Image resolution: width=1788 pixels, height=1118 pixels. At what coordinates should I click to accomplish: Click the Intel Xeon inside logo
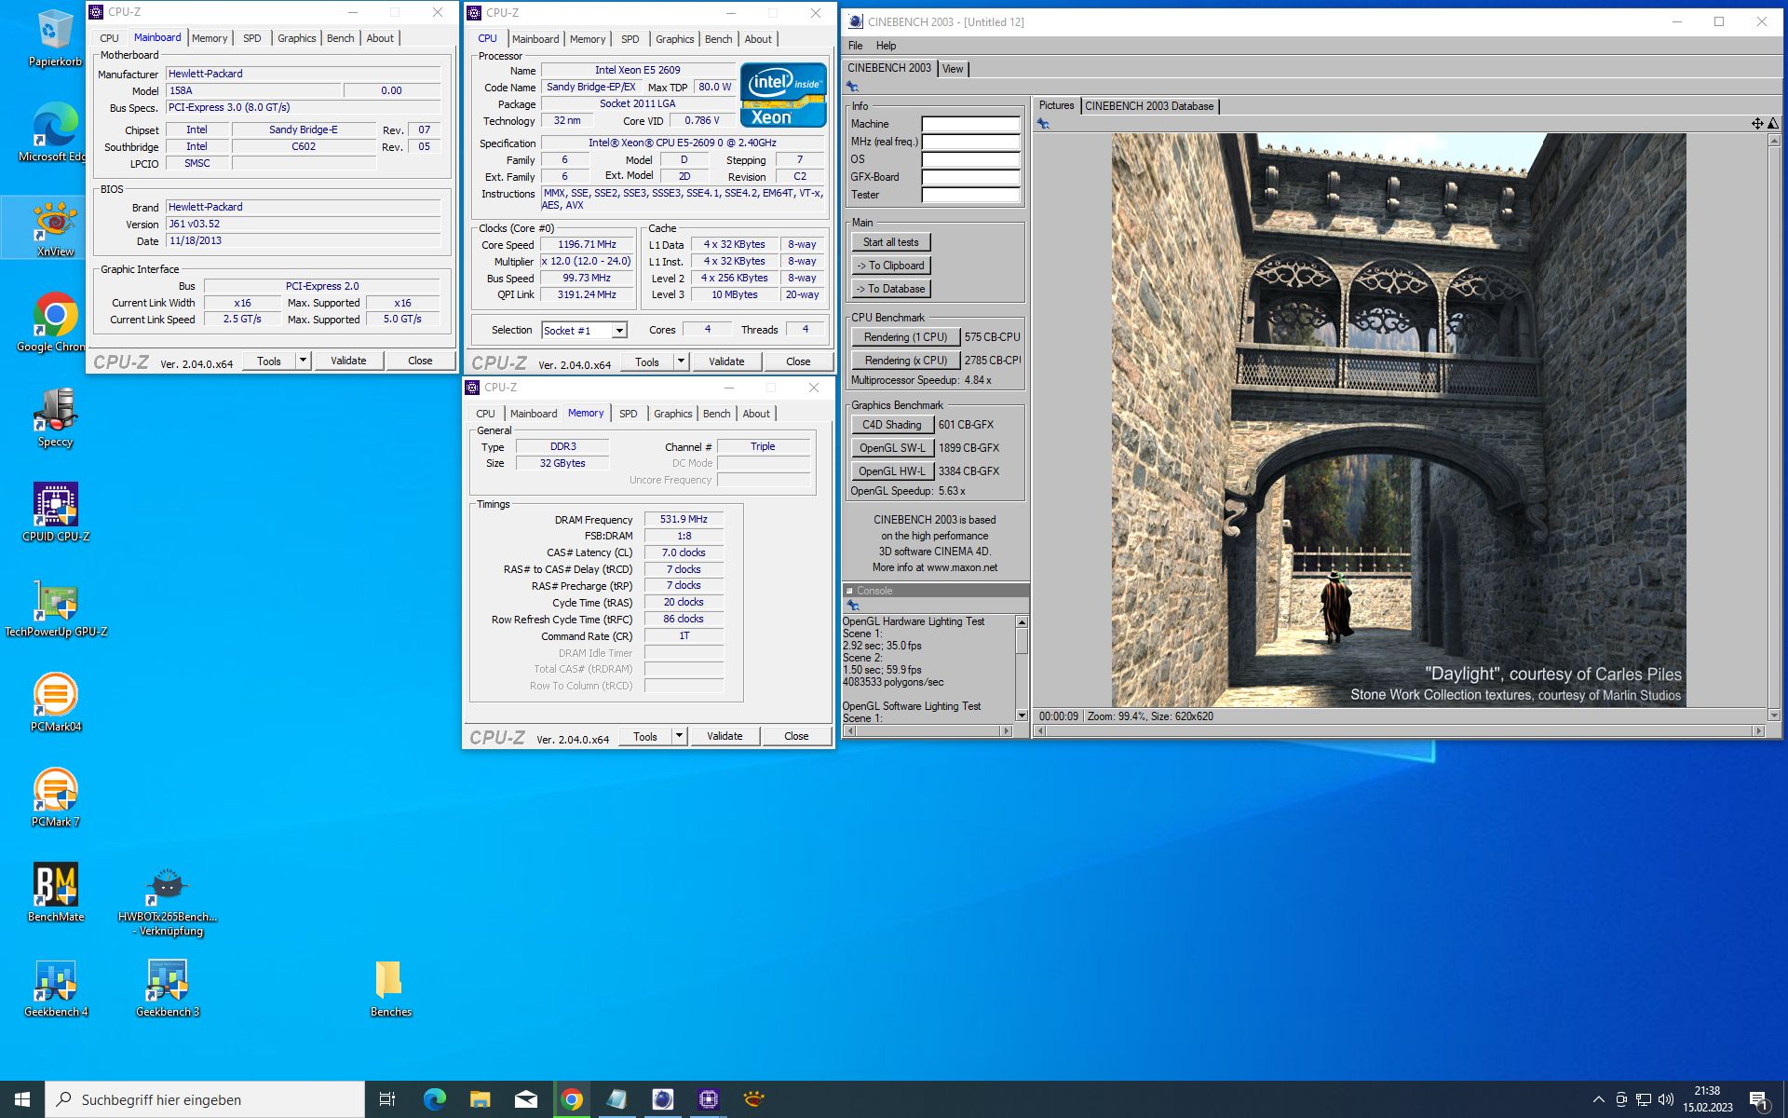[783, 95]
